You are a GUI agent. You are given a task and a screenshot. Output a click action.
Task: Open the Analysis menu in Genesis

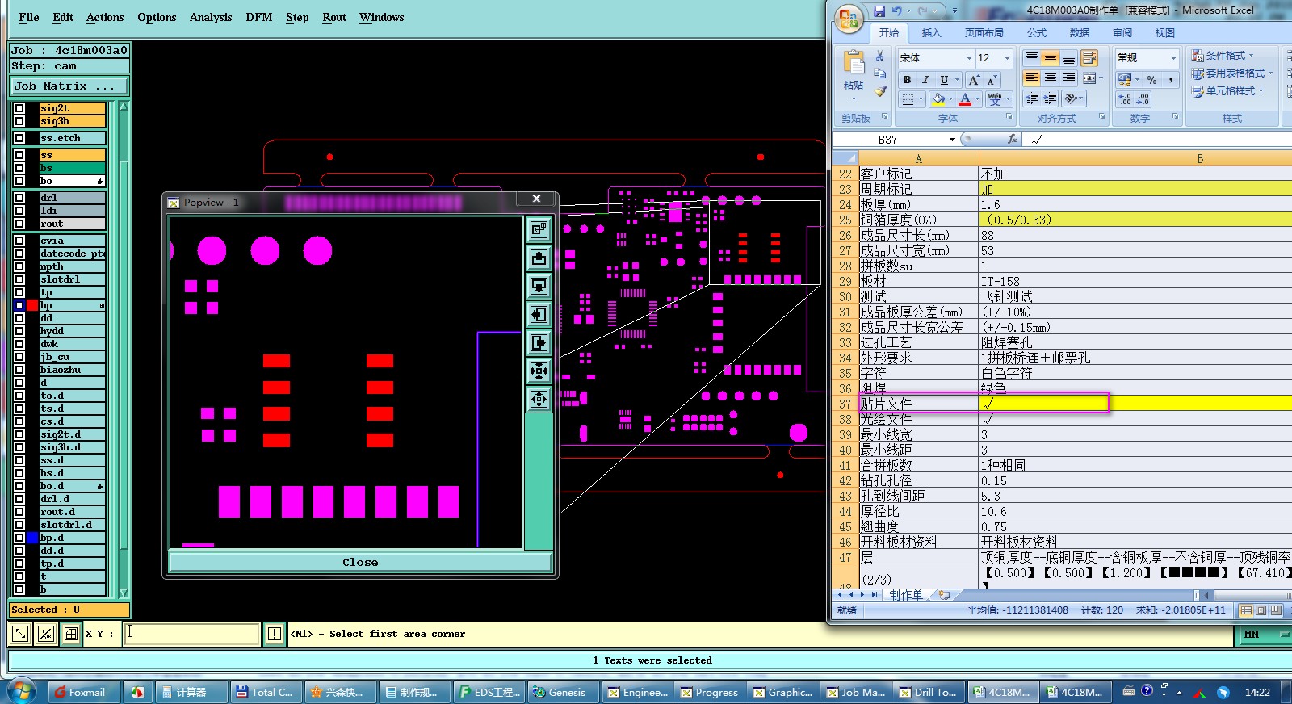(x=211, y=17)
